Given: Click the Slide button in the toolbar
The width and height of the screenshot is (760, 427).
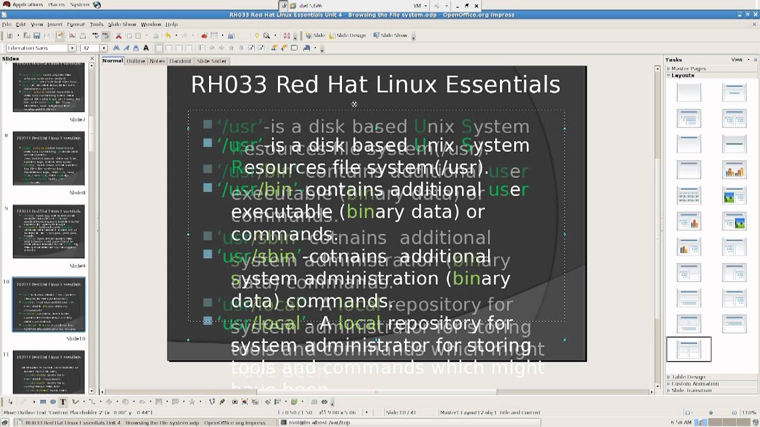Looking at the screenshot, I should 315,36.
